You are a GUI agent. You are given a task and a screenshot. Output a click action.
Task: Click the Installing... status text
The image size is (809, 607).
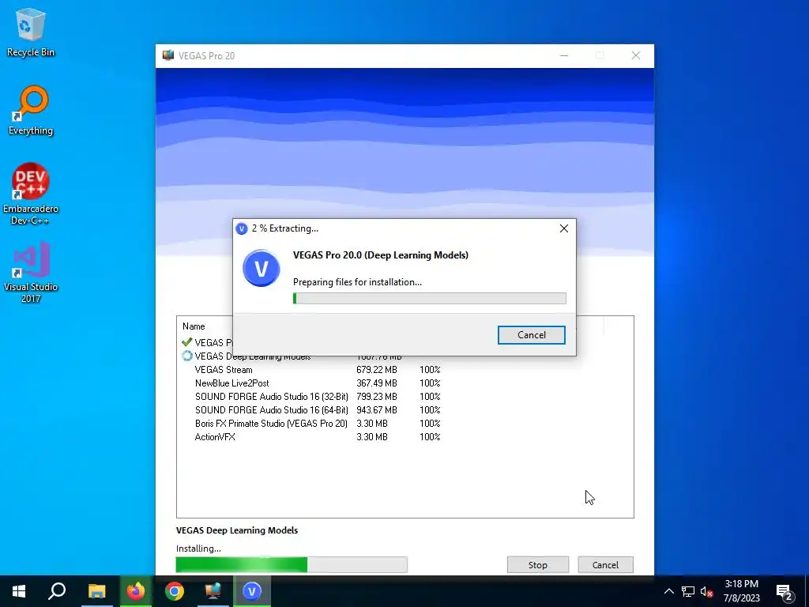pyautogui.click(x=198, y=549)
